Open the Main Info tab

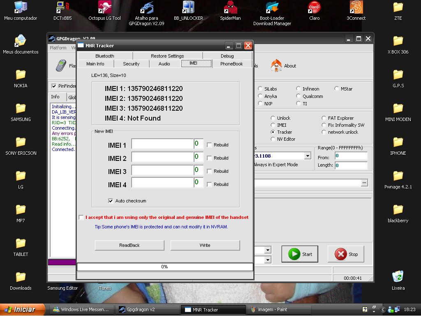pos(95,64)
